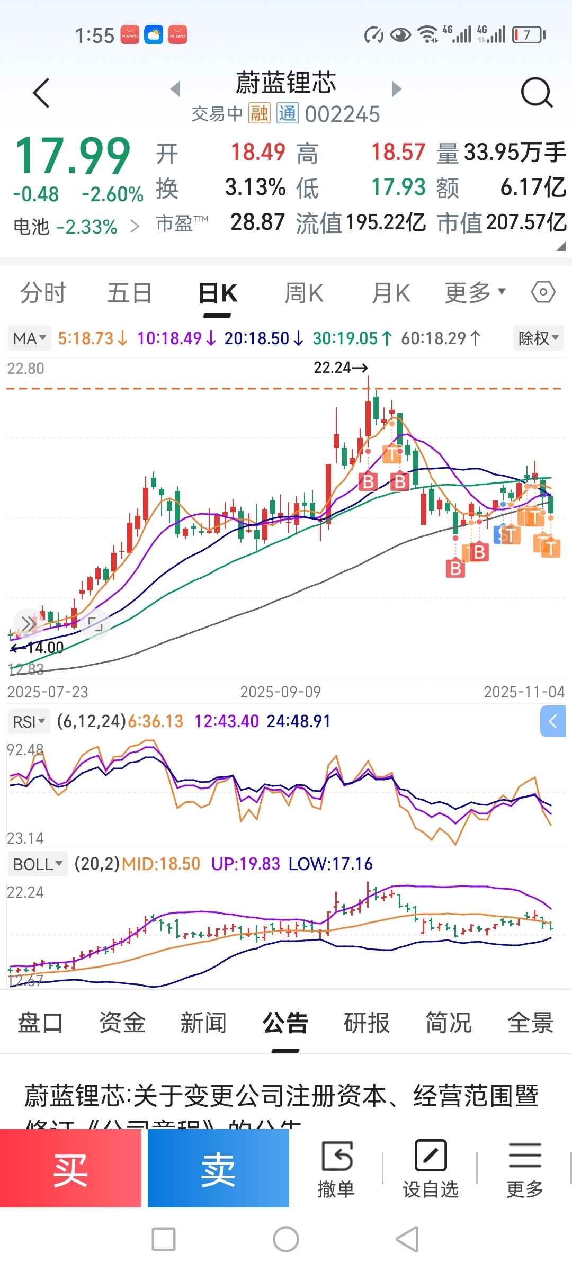The image size is (572, 1271).
Task: Open the MA indicator dropdown
Action: (30, 338)
